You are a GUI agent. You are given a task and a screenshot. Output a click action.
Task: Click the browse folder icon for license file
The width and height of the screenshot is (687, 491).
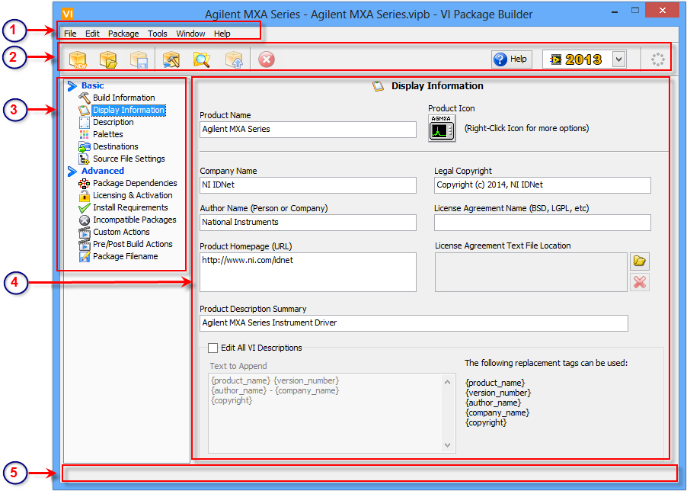640,262
